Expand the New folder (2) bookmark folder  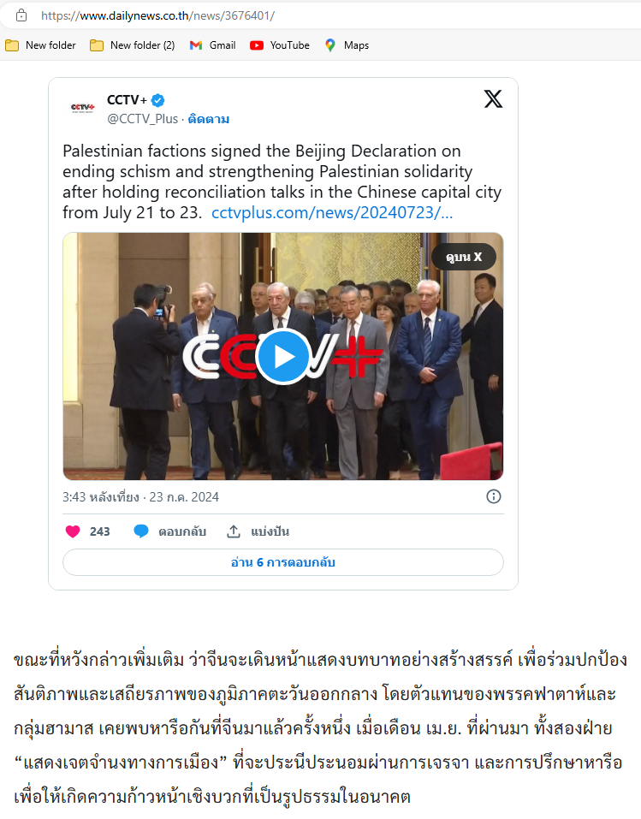(132, 45)
